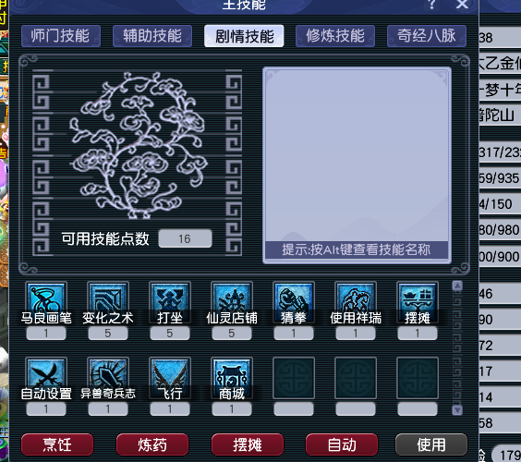Click the 可用技能点数 label
This screenshot has width=521, height=462.
coord(105,238)
